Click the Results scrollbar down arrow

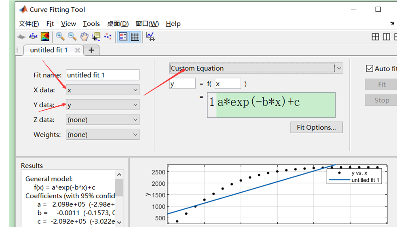tap(119, 223)
